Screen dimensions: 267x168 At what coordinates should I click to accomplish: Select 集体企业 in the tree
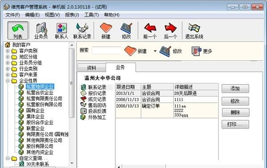coord(35,117)
